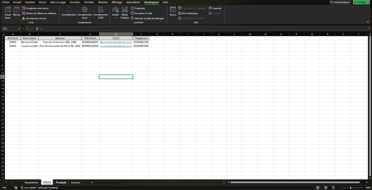Viewport: 372px width, 190px height.
Task: Click the zoom slider handle
Action: pos(350,188)
